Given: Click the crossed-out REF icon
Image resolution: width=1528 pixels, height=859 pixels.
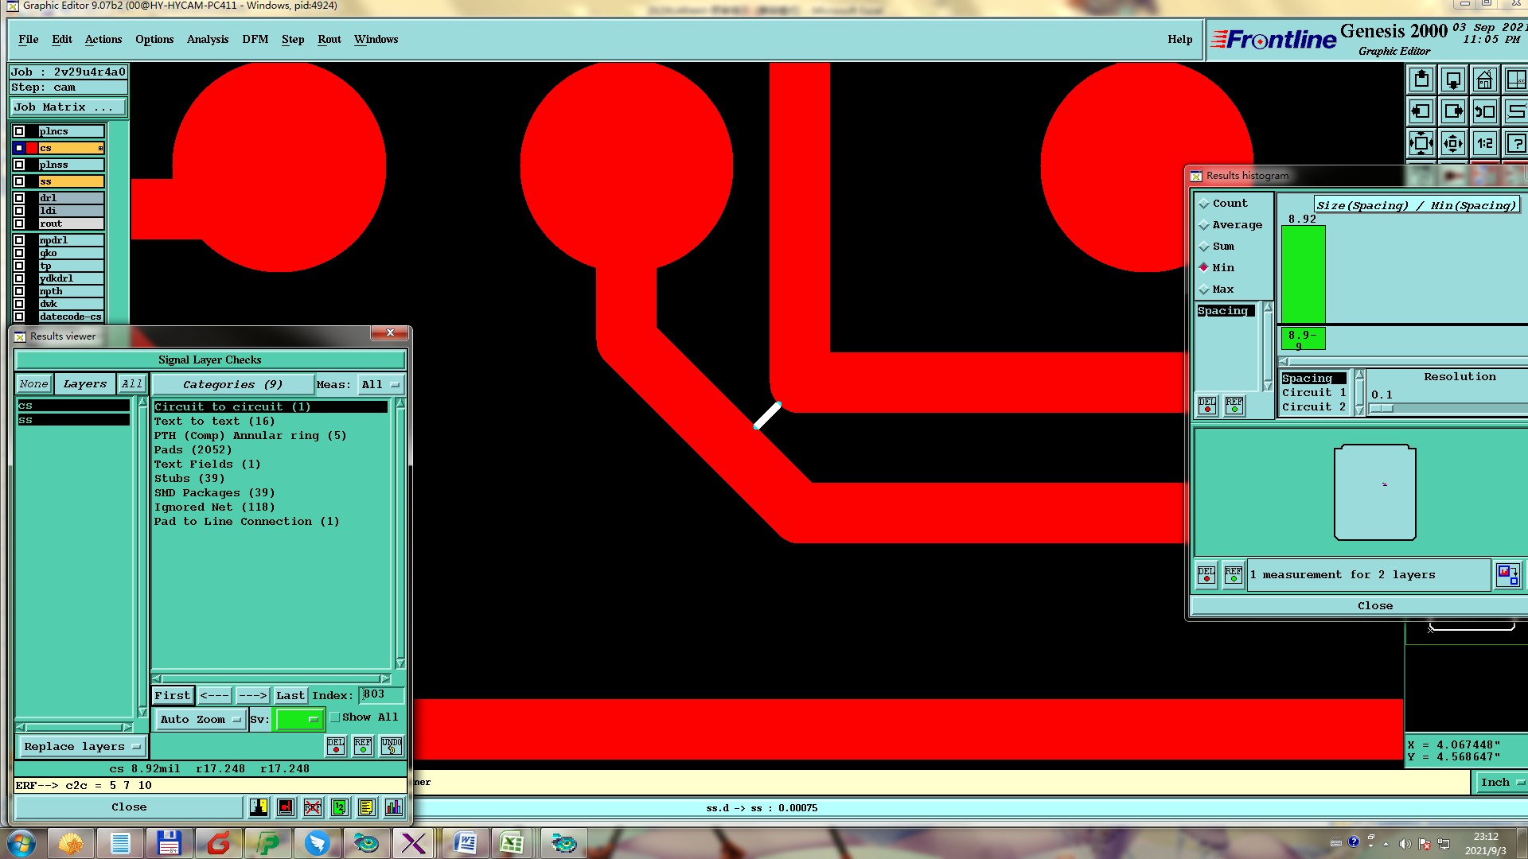Looking at the screenshot, I should tap(312, 807).
